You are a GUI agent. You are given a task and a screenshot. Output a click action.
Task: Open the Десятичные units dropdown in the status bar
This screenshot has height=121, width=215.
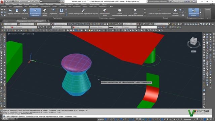[188, 119]
